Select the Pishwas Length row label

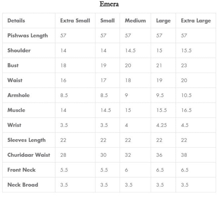[28, 36]
